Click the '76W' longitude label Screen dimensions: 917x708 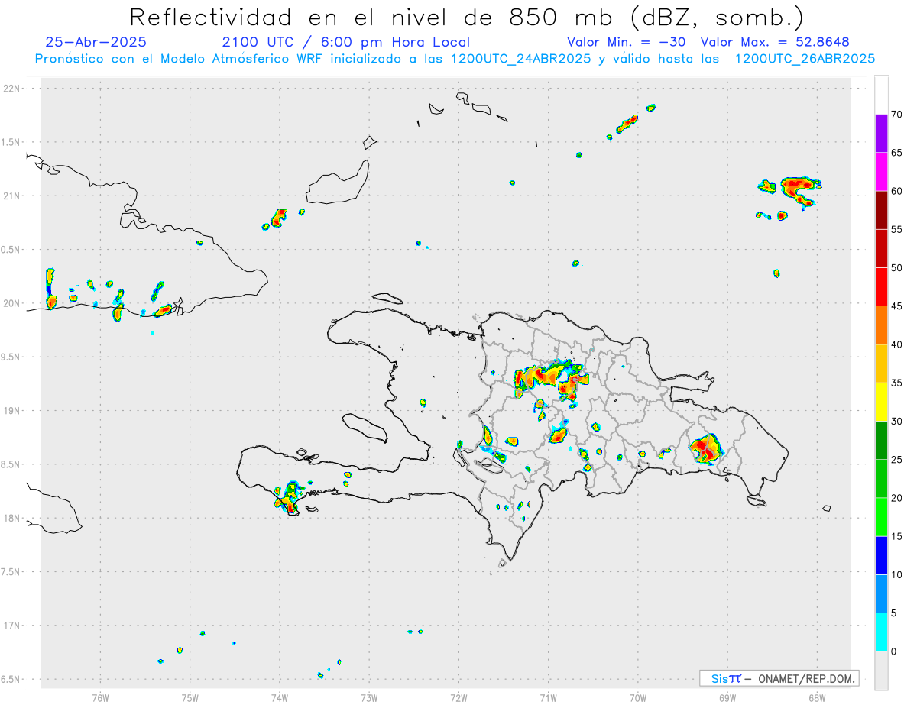click(100, 697)
